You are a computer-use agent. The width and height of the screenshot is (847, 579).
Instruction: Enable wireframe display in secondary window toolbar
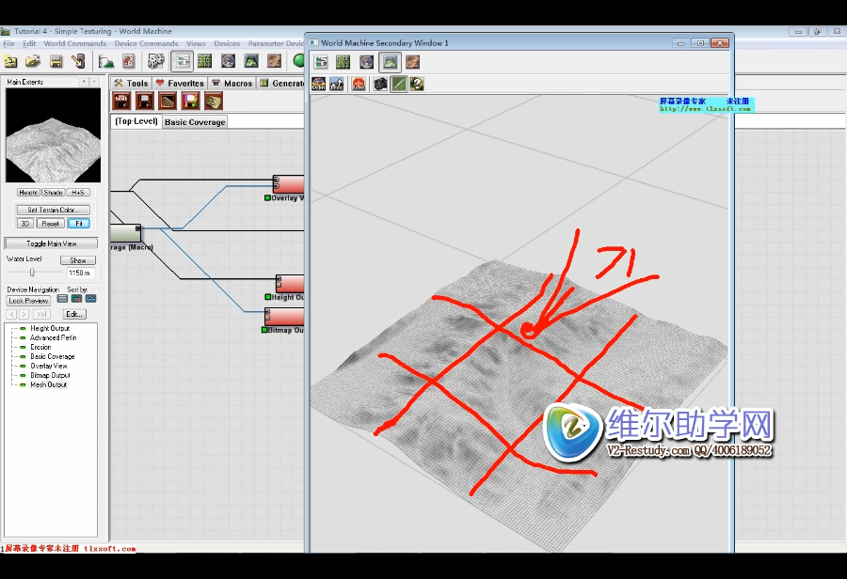[x=398, y=83]
